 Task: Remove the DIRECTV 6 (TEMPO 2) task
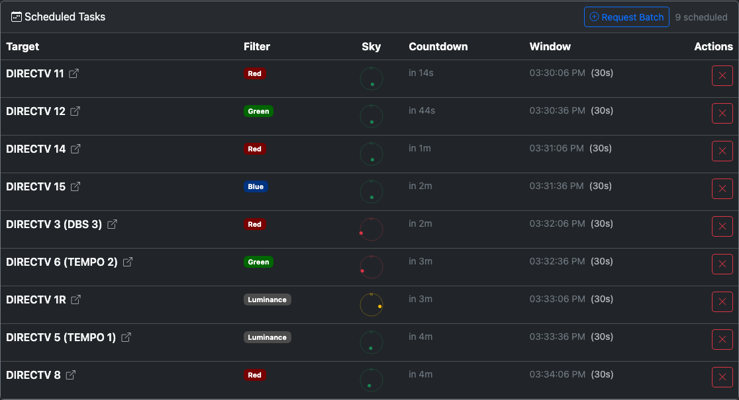pos(722,264)
